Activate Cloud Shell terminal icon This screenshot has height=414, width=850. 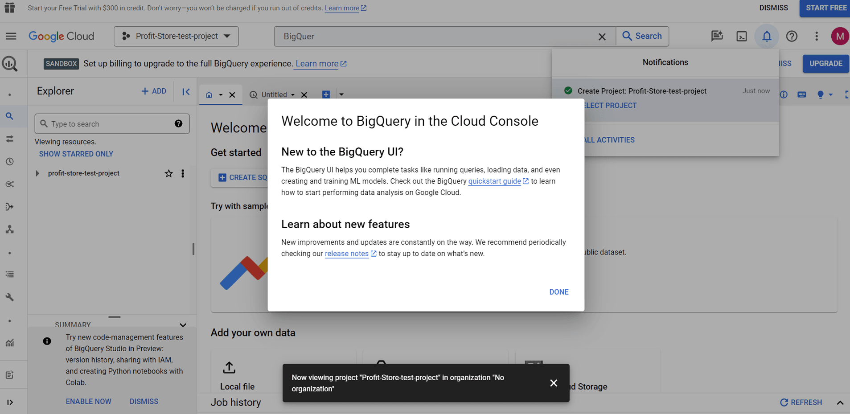pos(742,37)
